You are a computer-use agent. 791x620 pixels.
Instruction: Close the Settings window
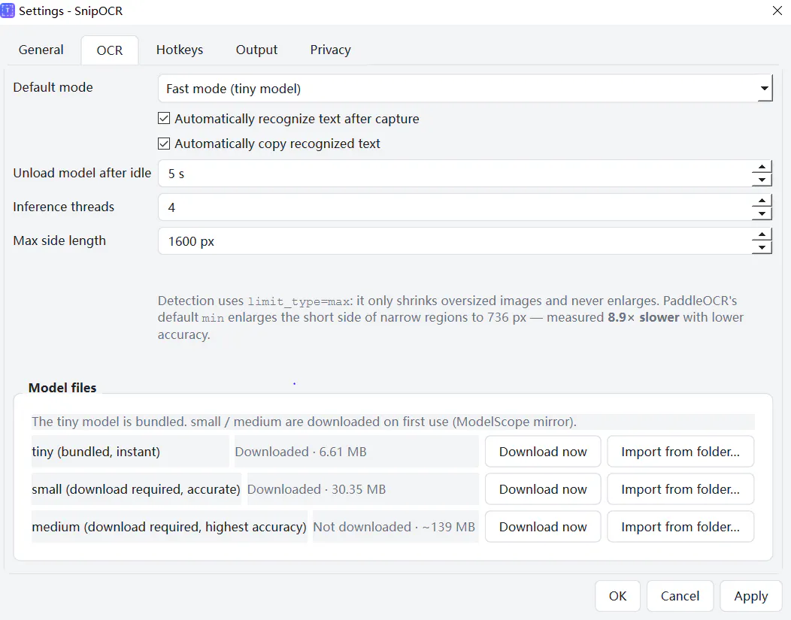coord(777,11)
